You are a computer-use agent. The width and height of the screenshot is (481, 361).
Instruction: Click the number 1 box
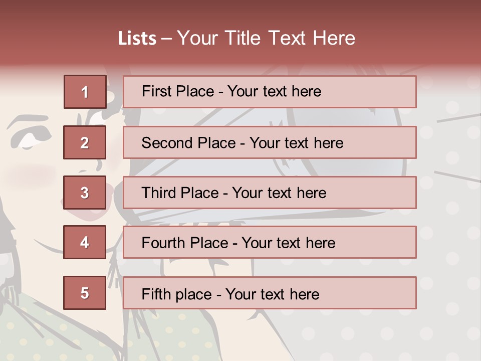click(x=85, y=92)
